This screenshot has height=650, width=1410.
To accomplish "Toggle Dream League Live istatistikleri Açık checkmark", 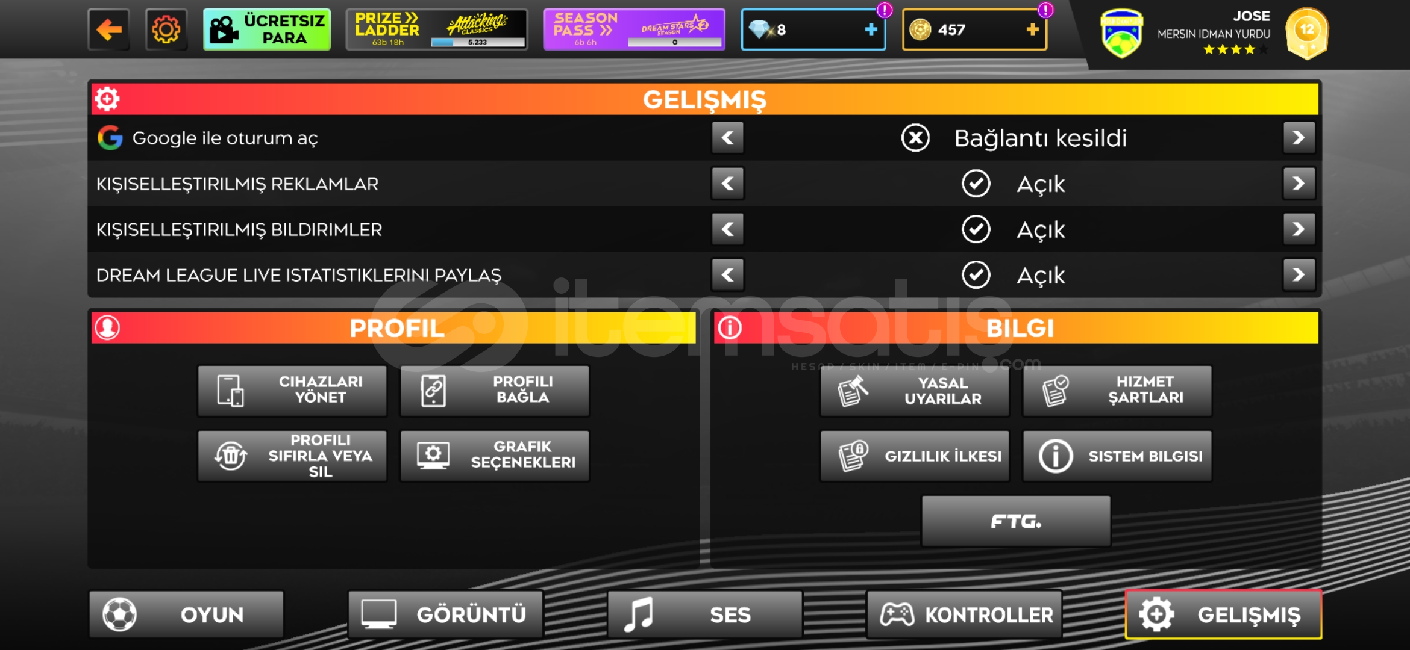I will tap(976, 275).
